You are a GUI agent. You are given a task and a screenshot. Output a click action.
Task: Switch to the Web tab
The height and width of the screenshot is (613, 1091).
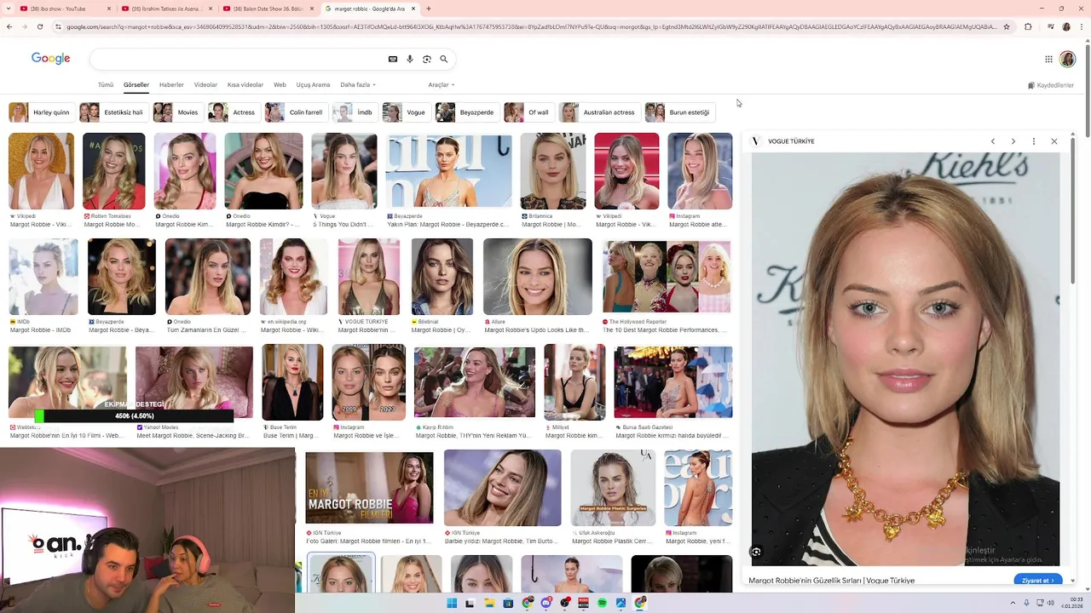click(280, 85)
